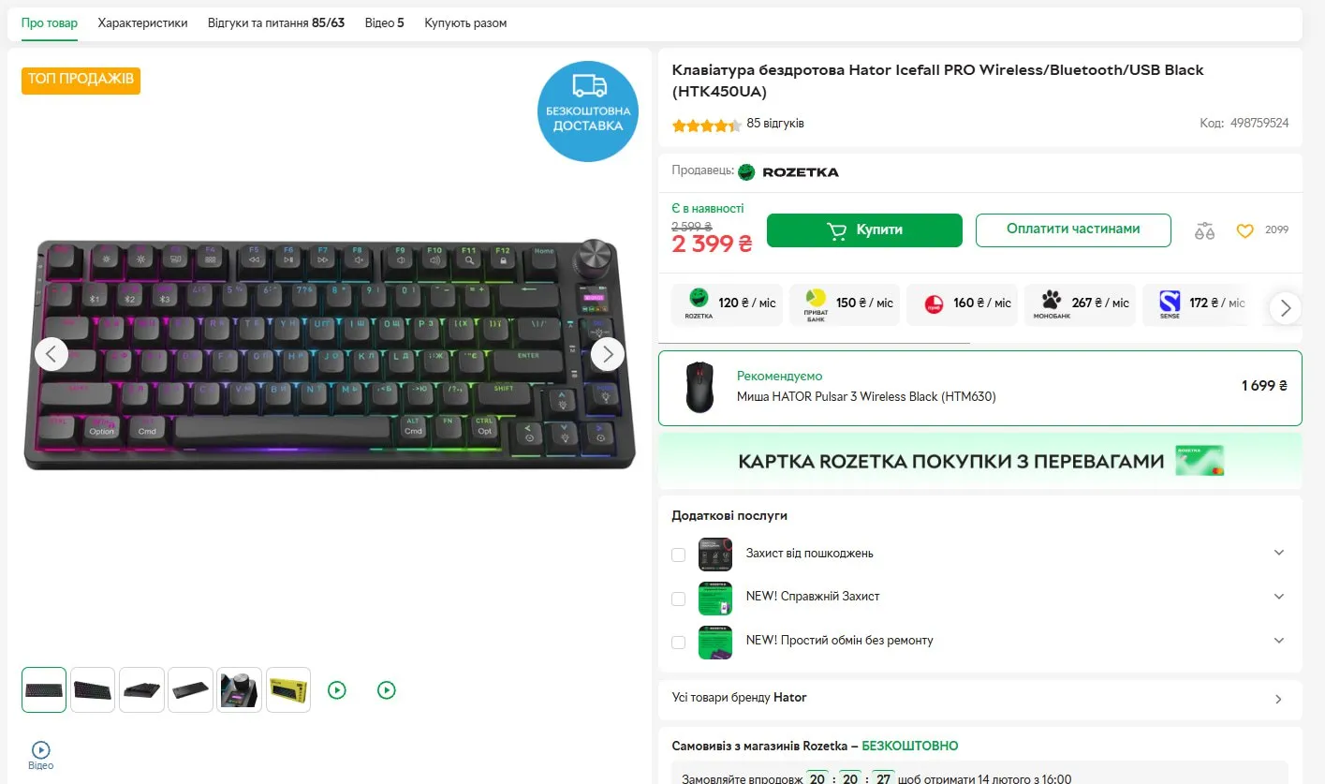
Task: Click Оплатити частинами button
Action: pos(1073,229)
